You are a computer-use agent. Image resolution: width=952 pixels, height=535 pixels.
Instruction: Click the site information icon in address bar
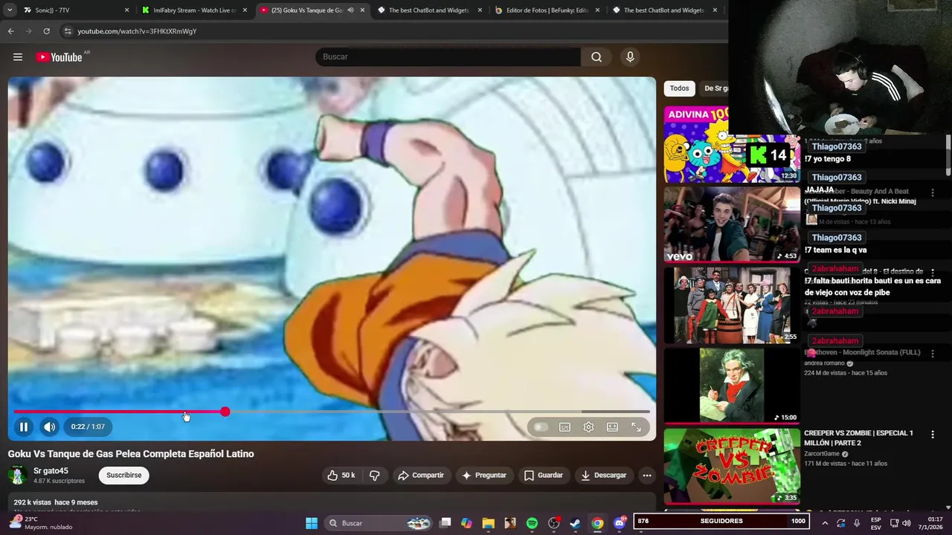coord(68,31)
